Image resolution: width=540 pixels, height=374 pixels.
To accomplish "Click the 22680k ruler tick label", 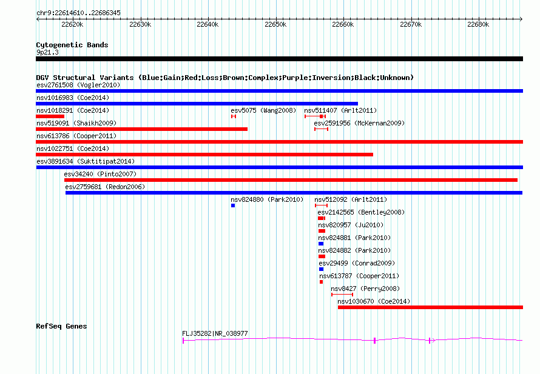I will [x=478, y=24].
